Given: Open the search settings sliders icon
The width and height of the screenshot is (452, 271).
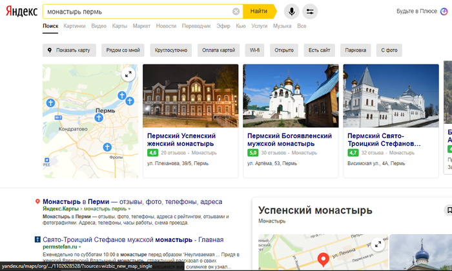Looking at the screenshot, I should click(311, 11).
